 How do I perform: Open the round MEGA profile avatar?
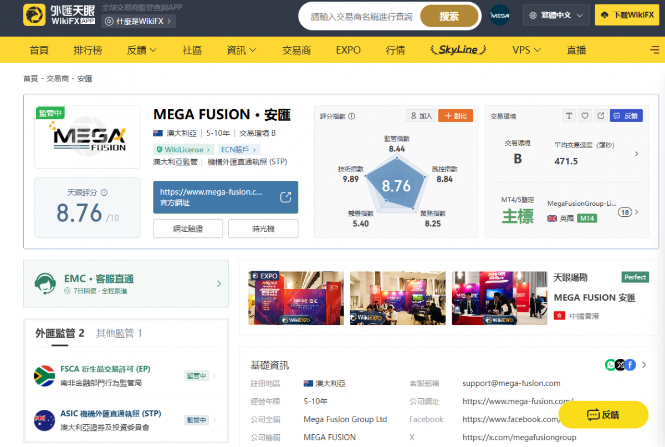[x=500, y=15]
